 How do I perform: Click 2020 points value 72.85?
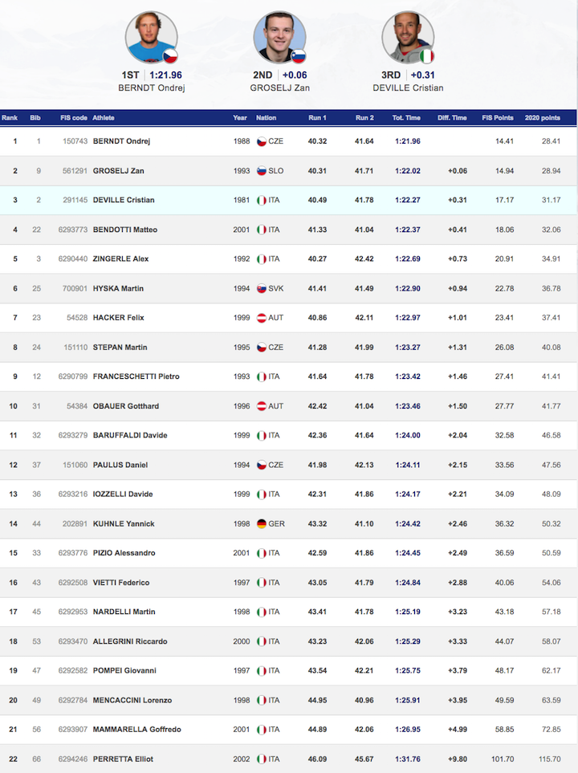(552, 730)
